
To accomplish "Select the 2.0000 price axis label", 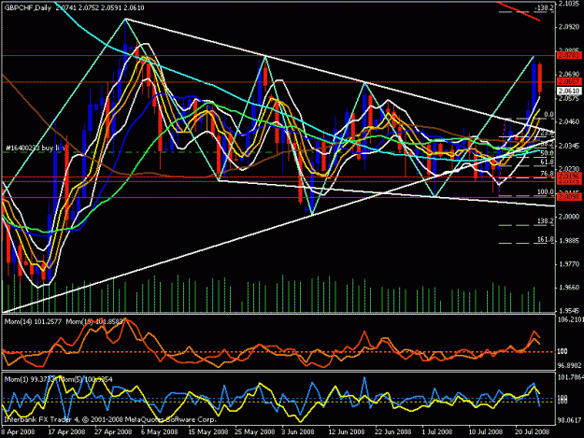I will tap(570, 217).
